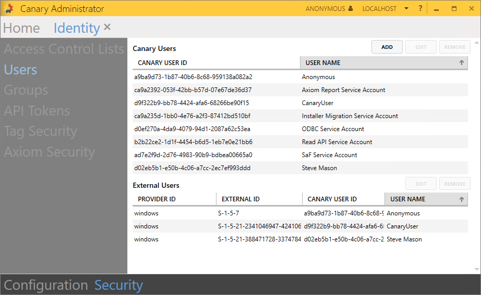Image resolution: width=481 pixels, height=295 pixels.
Task: Click sort arrow in External Users USER NAME header
Action: [x=461, y=199]
